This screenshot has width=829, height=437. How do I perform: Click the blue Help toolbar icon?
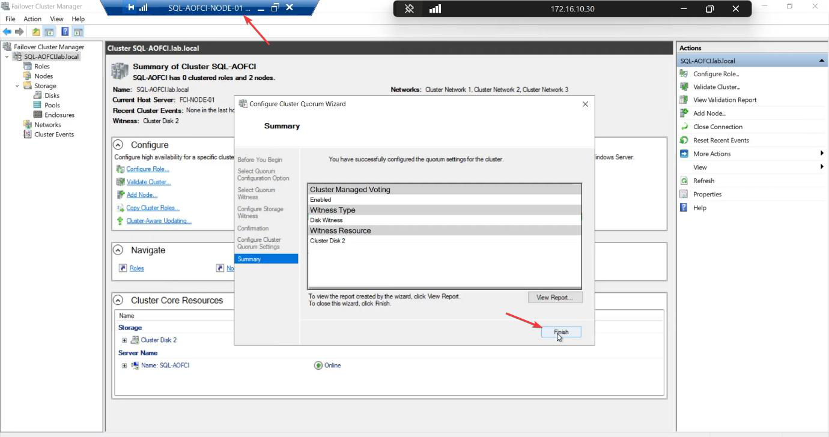[x=65, y=32]
